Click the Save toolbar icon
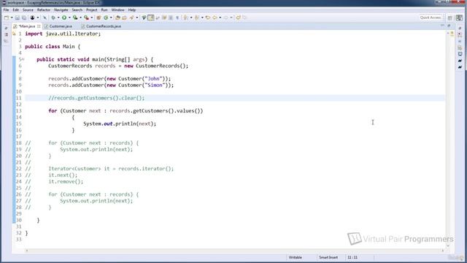467x263 pixels. point(17,18)
